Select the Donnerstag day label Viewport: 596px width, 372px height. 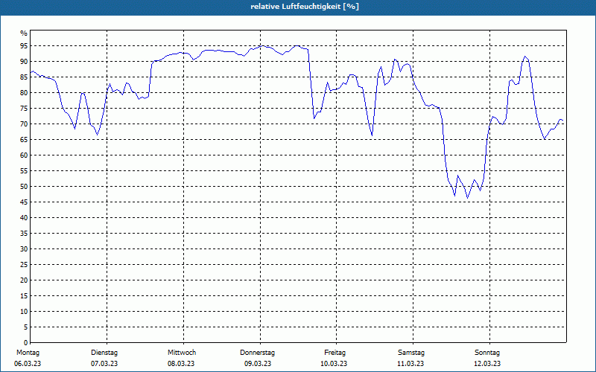pos(257,353)
